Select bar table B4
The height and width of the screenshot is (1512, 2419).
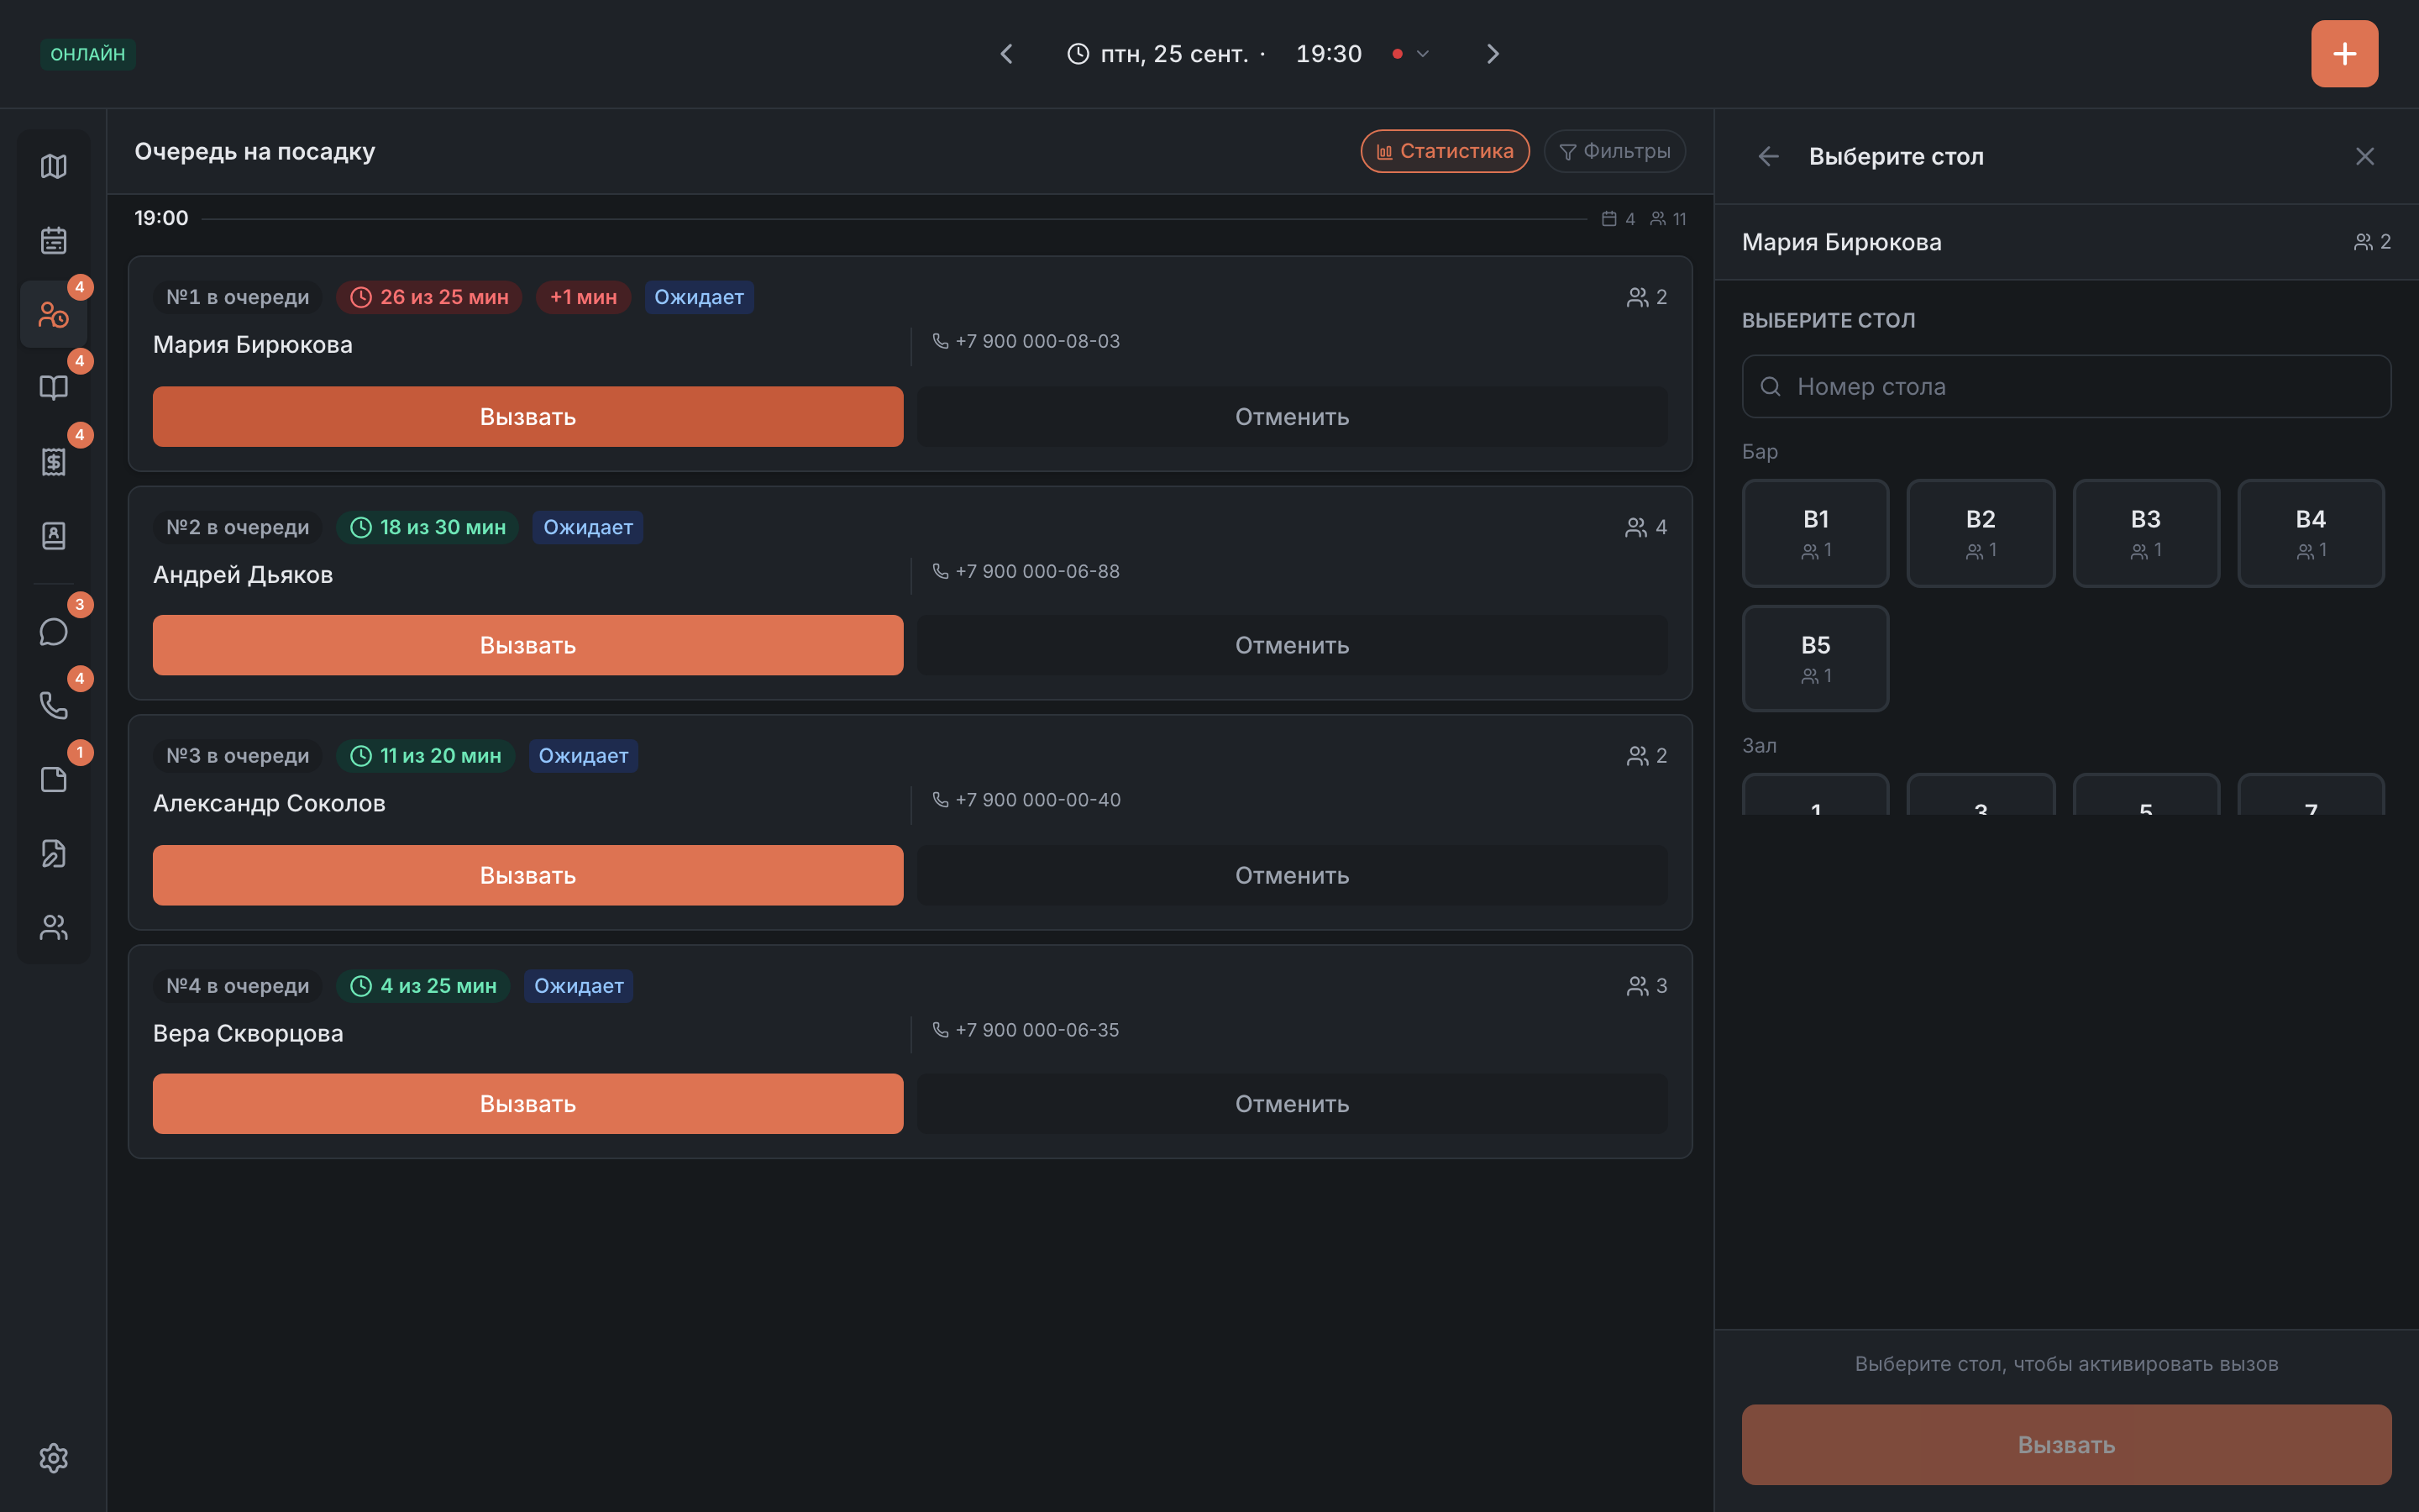pyautogui.click(x=2311, y=533)
